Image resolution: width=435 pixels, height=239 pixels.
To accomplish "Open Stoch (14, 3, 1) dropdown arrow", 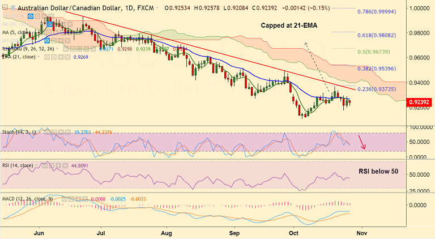I will click(39, 132).
